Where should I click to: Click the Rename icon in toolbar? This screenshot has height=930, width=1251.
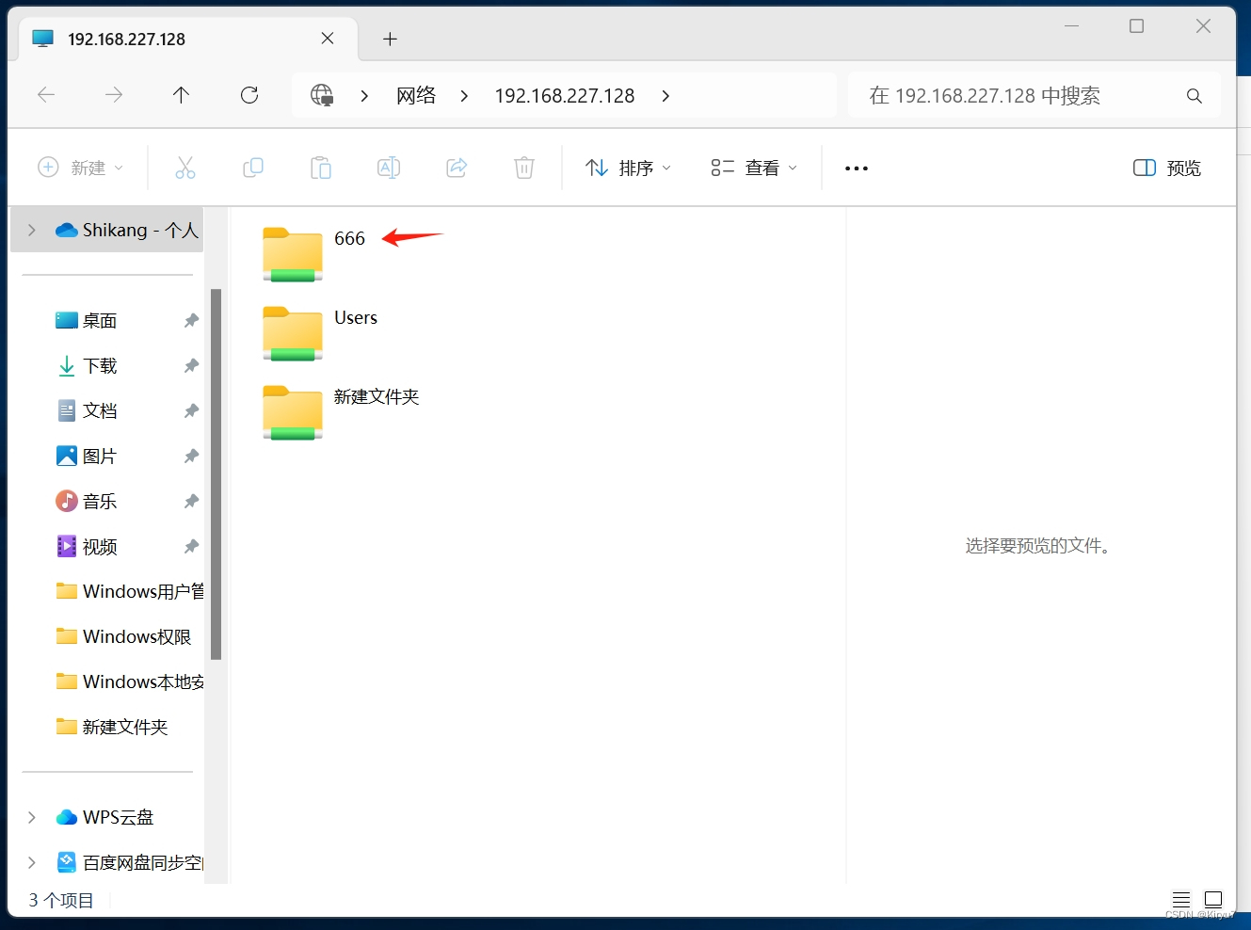point(389,168)
